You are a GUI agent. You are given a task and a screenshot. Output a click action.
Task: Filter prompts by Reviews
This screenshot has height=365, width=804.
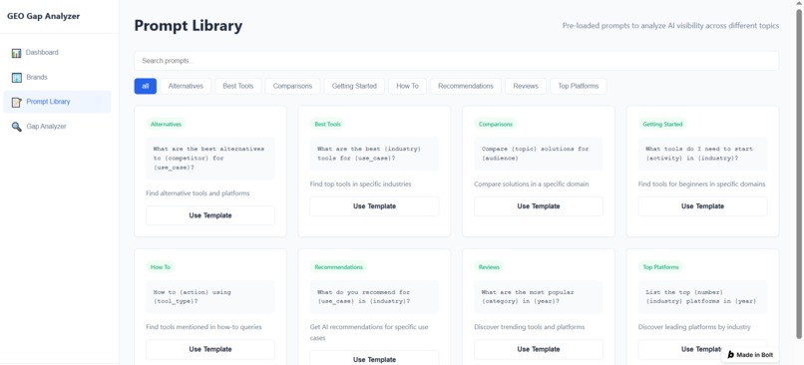(x=526, y=86)
